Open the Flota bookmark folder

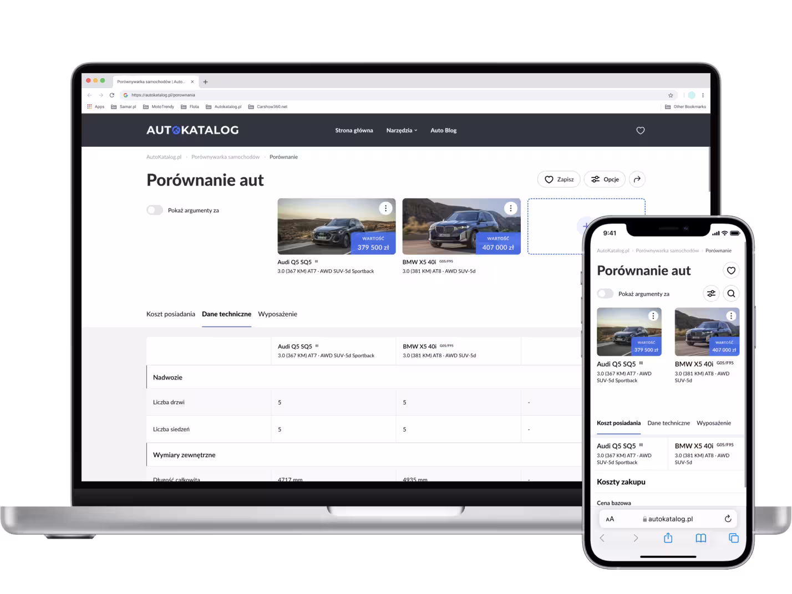[190, 106]
